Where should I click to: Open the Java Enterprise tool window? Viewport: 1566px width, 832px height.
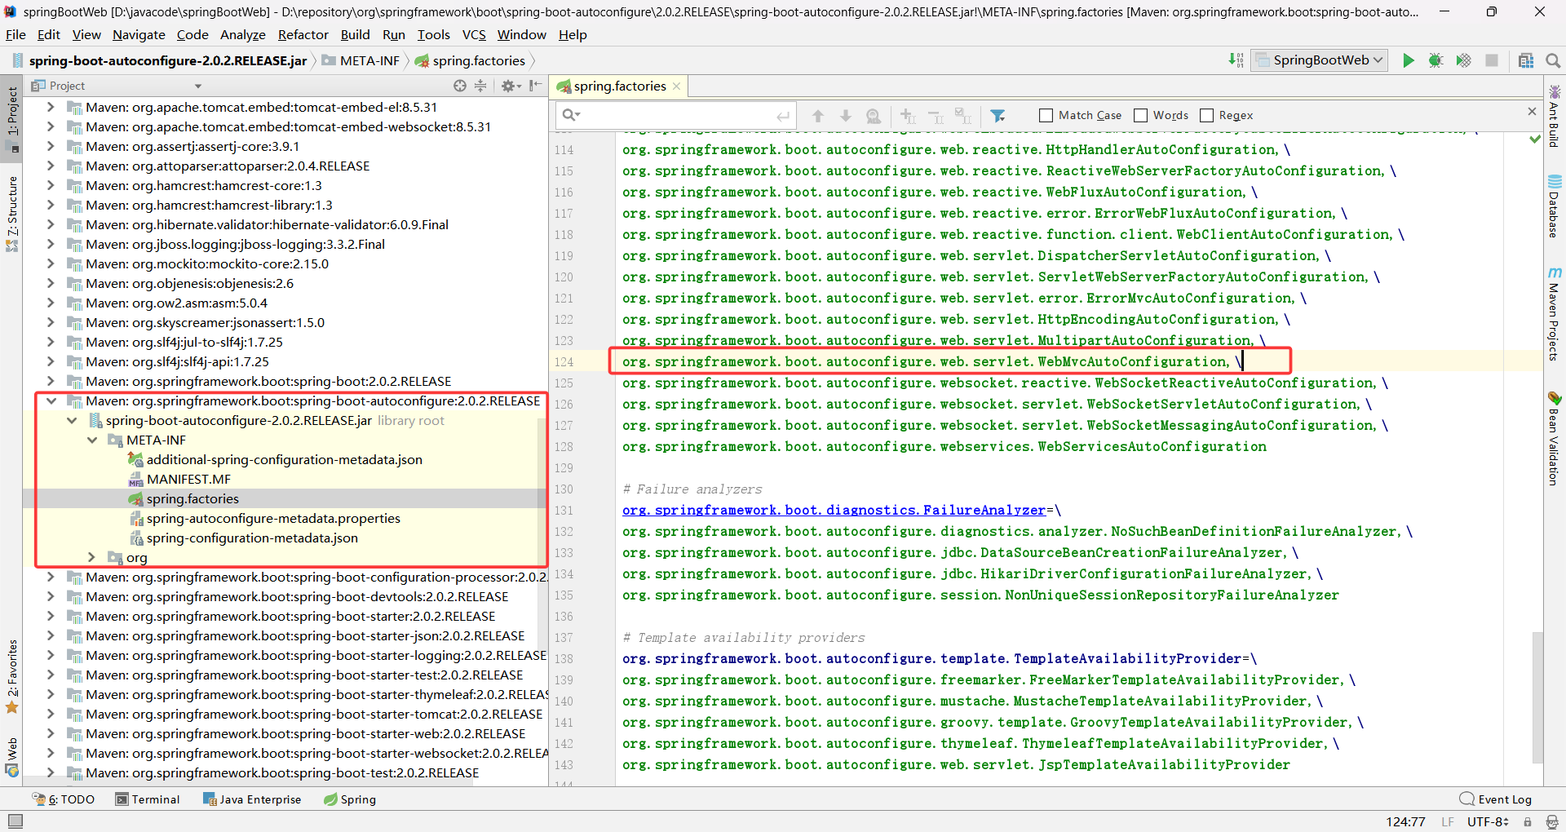[x=252, y=799]
